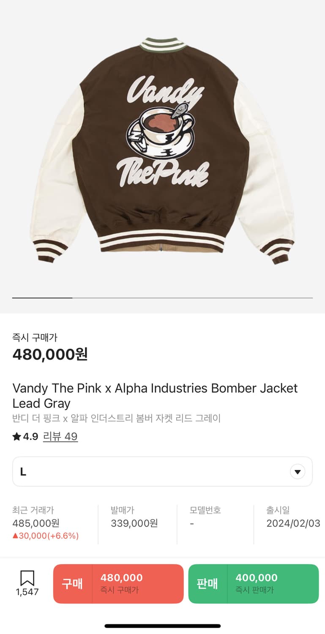The width and height of the screenshot is (325, 634).
Task: Tap the iOS home indicator bar
Action: coord(162,626)
